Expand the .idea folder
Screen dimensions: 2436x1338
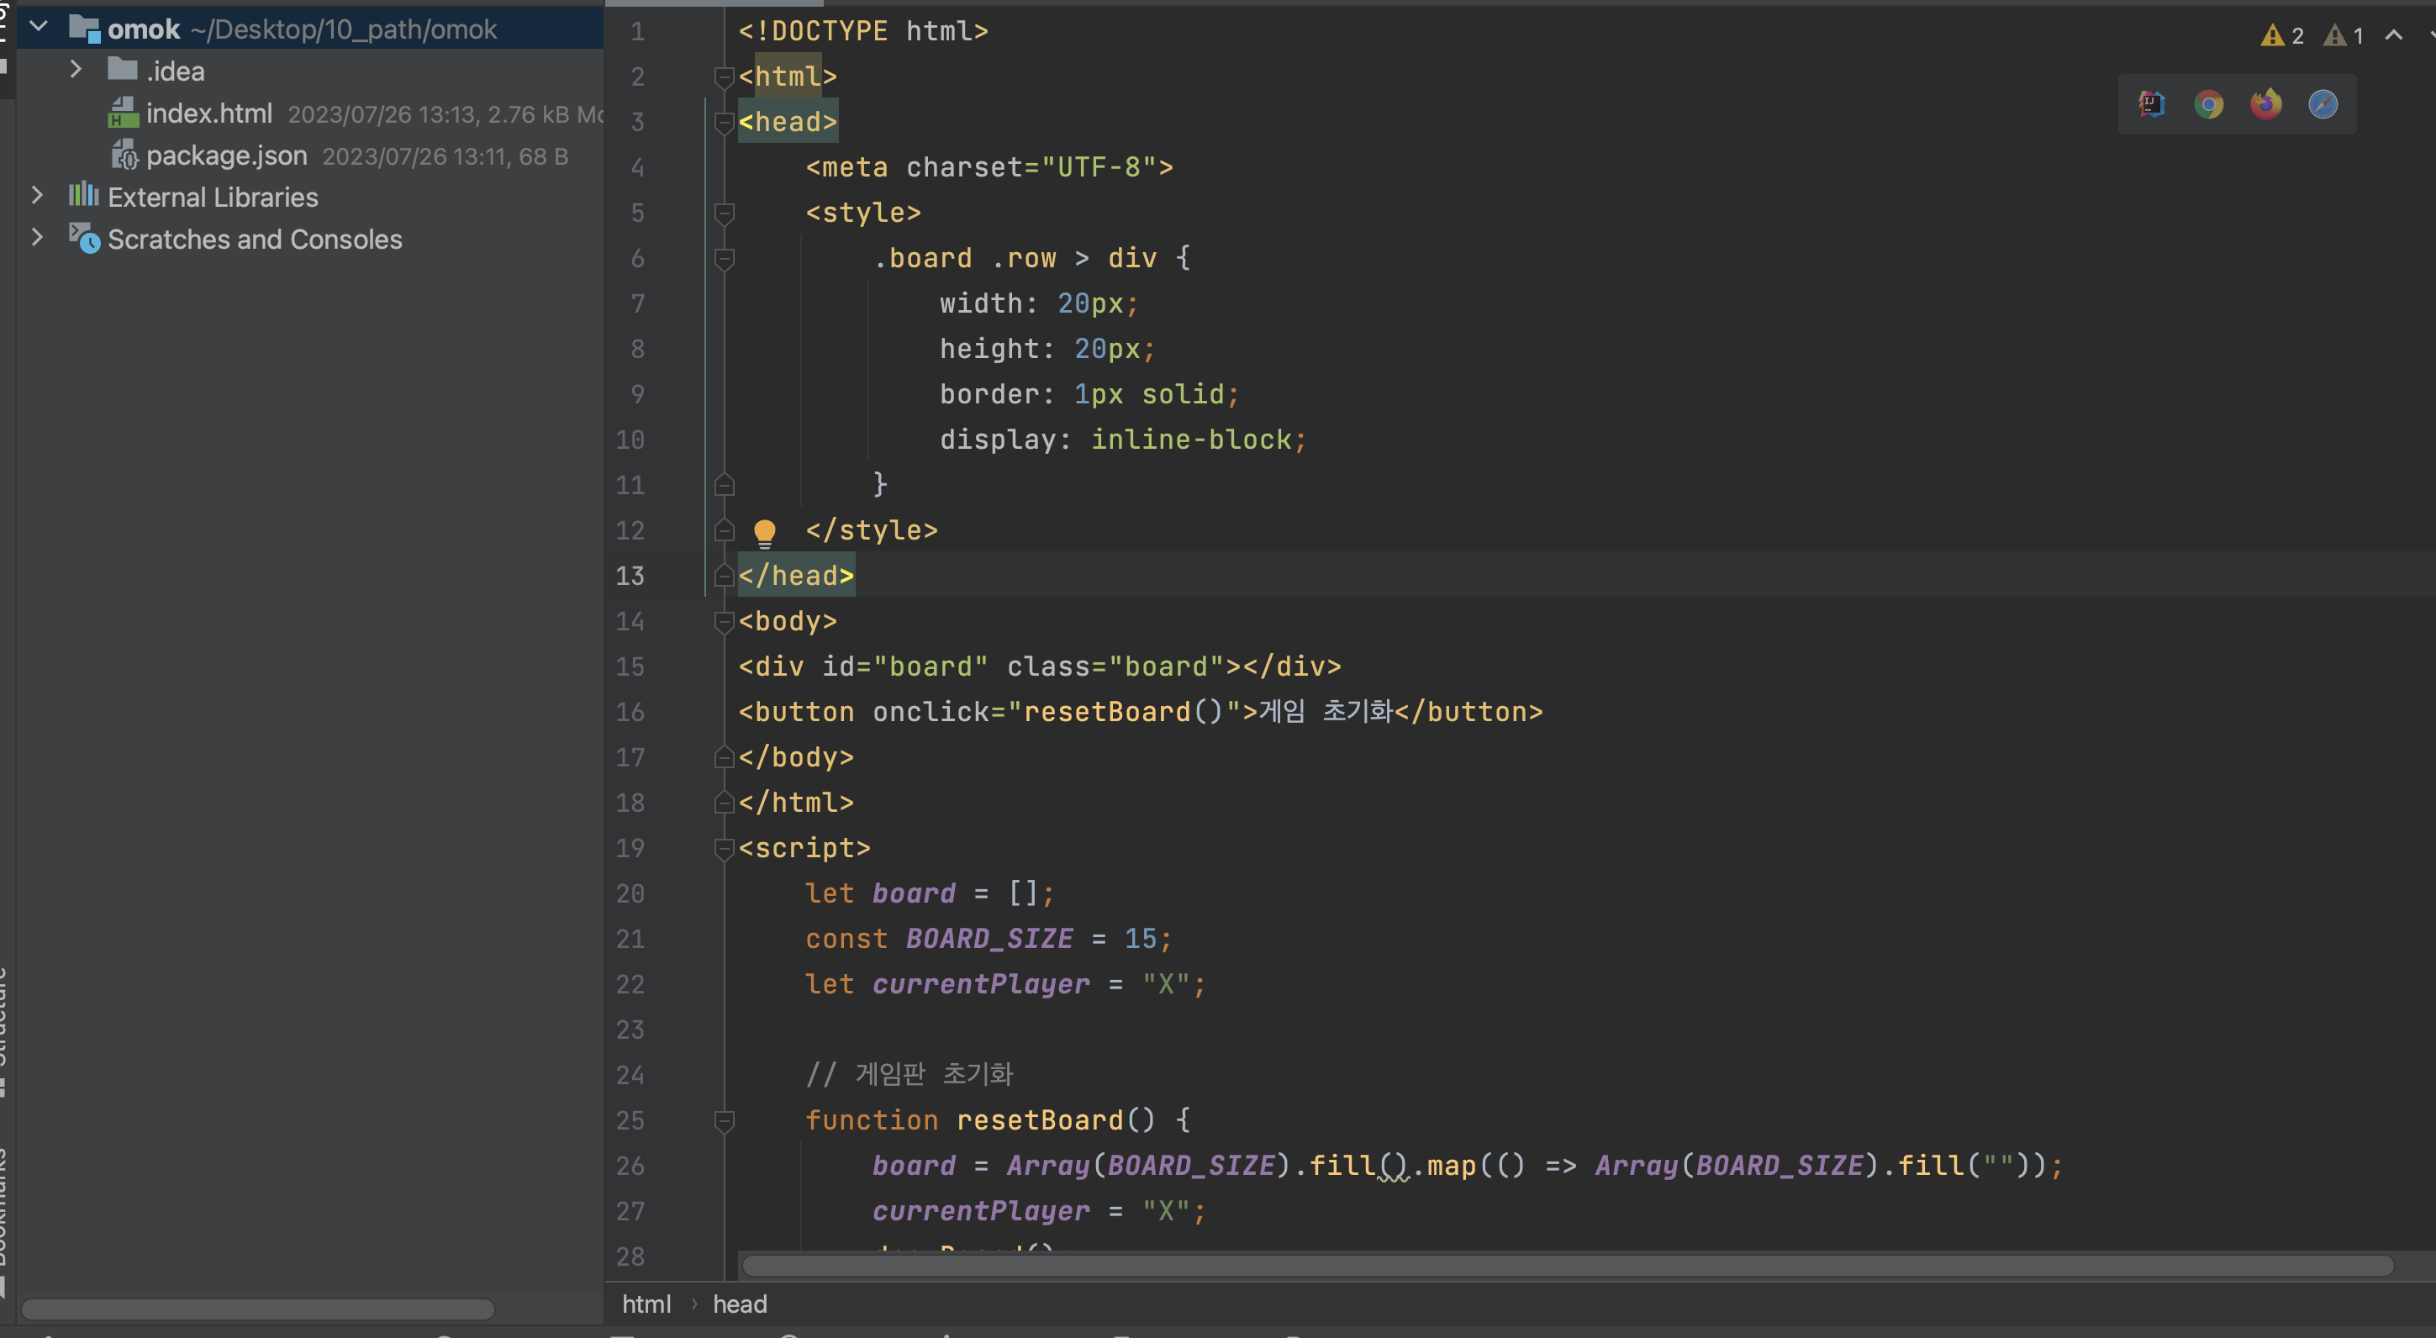[76, 70]
